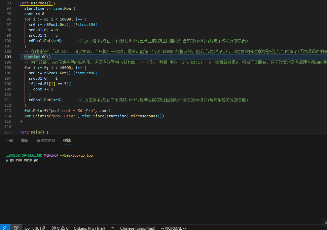Click func main declaration on line 117
The height and width of the screenshot is (230, 327).
(34, 132)
